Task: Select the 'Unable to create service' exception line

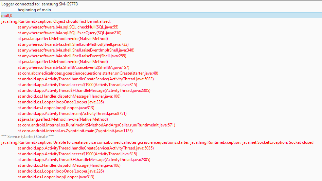Action: 157,142
